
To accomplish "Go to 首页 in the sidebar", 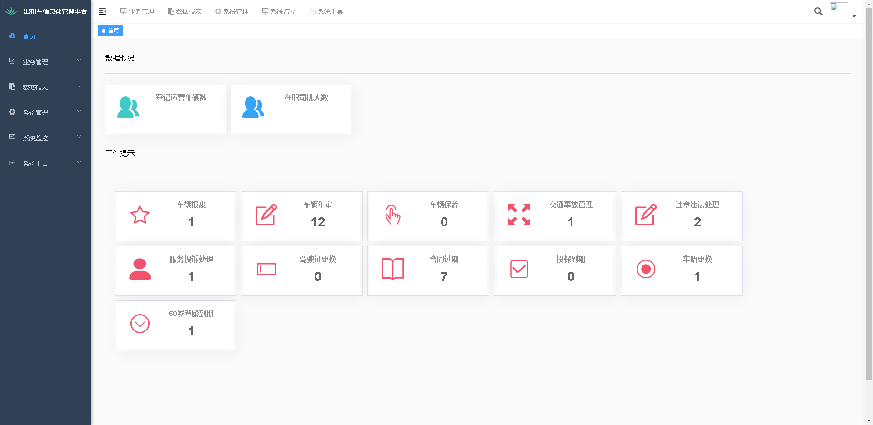I will (x=29, y=36).
